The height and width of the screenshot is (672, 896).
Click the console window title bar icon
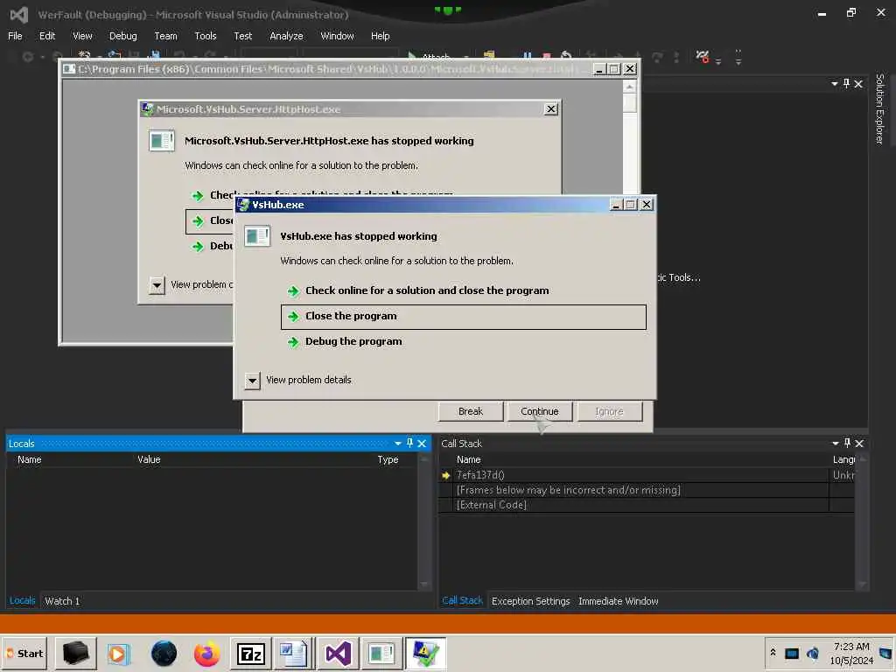(x=69, y=69)
